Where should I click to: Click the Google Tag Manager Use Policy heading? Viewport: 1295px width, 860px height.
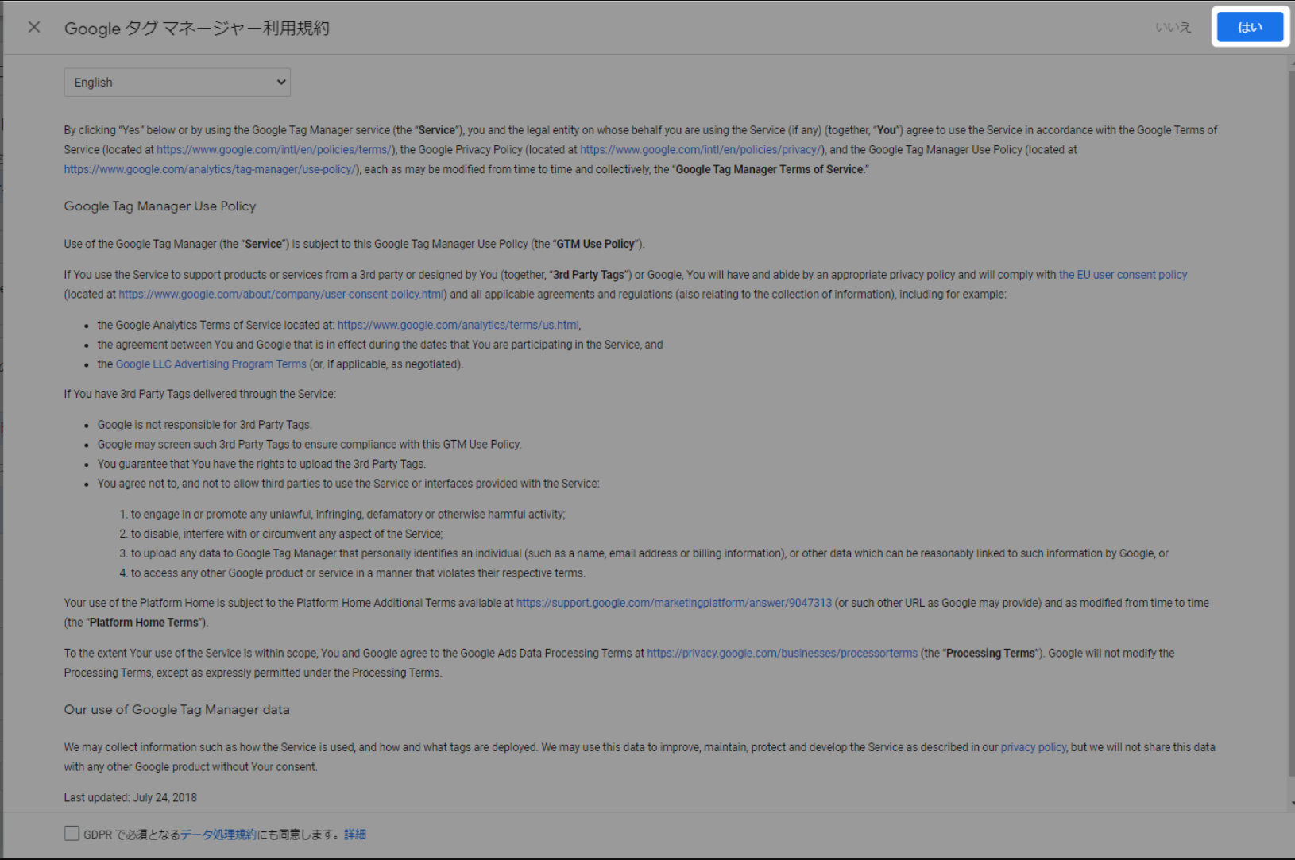click(160, 206)
